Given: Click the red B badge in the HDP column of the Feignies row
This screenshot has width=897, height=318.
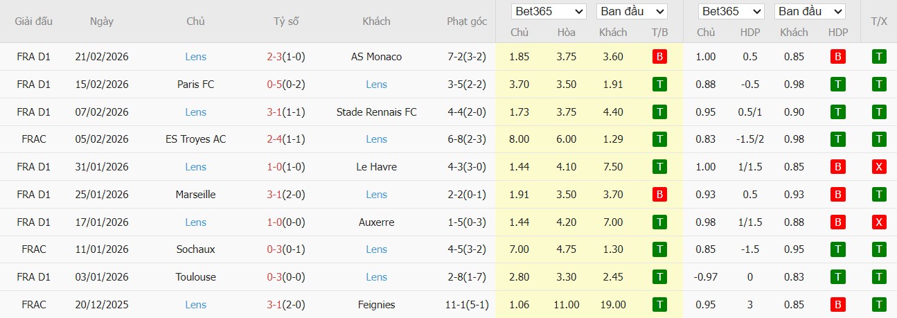Looking at the screenshot, I should point(838,305).
